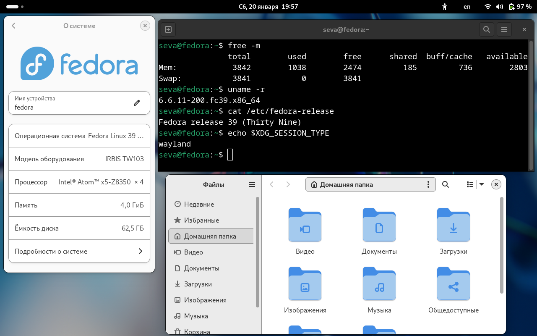Click the Swap: row in terminal
The image size is (537, 336).
[260, 79]
